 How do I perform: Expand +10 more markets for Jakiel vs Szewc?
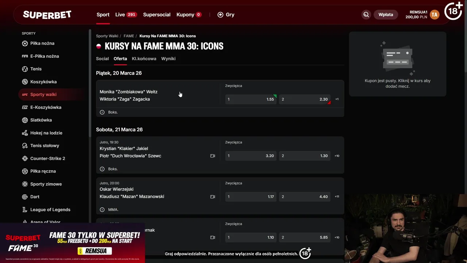pyautogui.click(x=337, y=156)
